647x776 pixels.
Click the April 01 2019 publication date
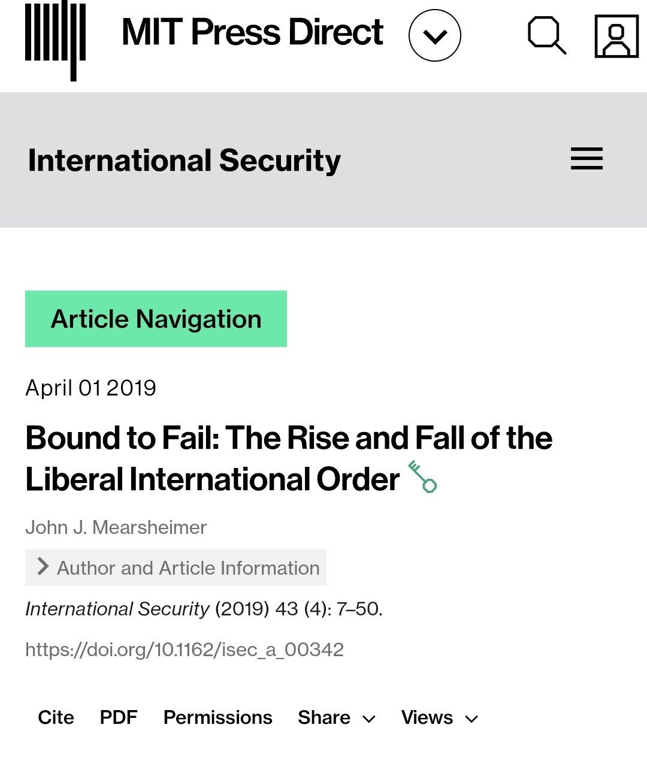(91, 388)
